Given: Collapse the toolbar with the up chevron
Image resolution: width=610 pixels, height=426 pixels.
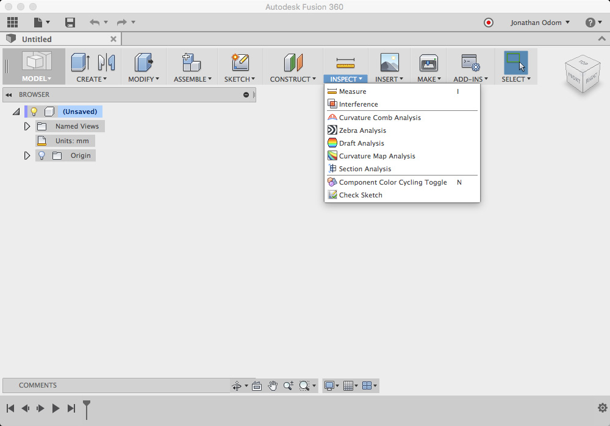Looking at the screenshot, I should tap(602, 38).
